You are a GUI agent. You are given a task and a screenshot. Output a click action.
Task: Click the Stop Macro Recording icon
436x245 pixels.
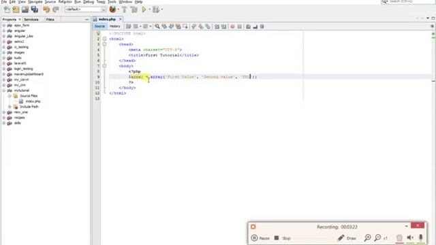[x=239, y=27]
